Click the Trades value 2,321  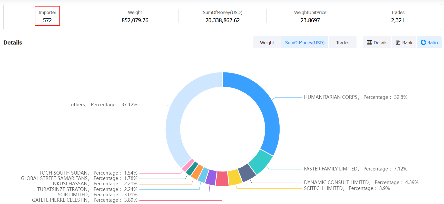point(398,20)
